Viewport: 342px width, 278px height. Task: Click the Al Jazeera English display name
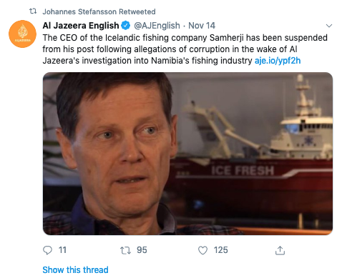pos(81,26)
